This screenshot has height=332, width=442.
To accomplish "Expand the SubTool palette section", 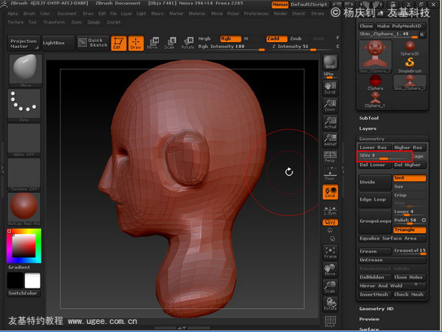I will pyautogui.click(x=369, y=118).
